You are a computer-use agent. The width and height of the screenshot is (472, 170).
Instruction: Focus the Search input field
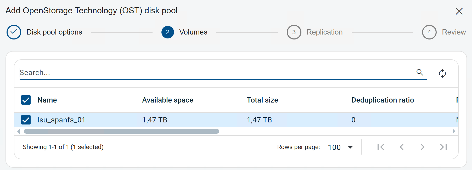[x=209, y=72]
